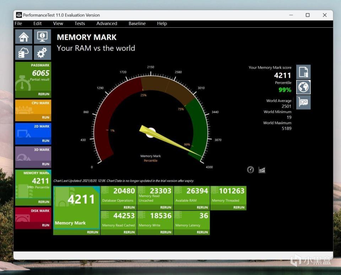
Task: Run the 3D Mark test
Action: coord(46,164)
